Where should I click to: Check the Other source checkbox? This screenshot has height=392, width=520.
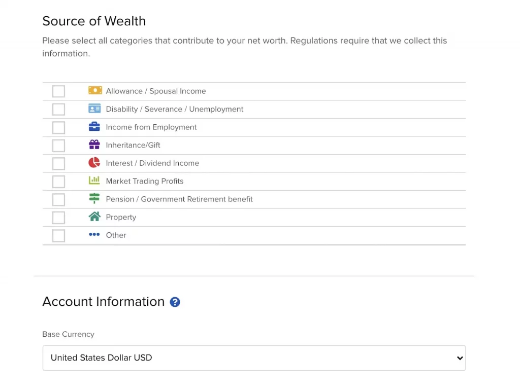tap(59, 235)
